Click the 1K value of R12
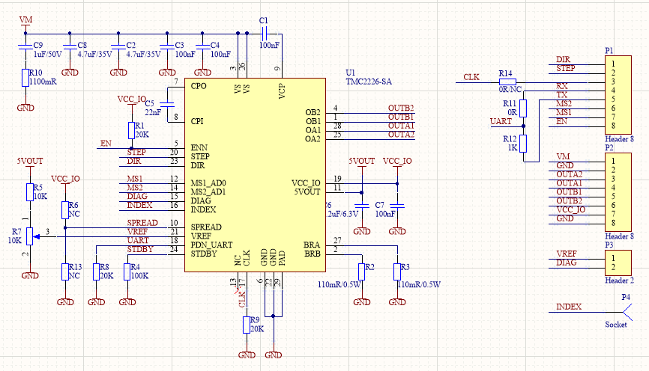 (x=513, y=147)
